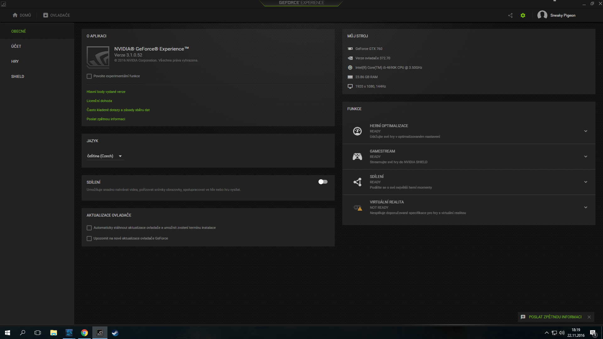Image resolution: width=603 pixels, height=339 pixels.
Task: Dismiss the feedback banner with X
Action: pyautogui.click(x=589, y=317)
